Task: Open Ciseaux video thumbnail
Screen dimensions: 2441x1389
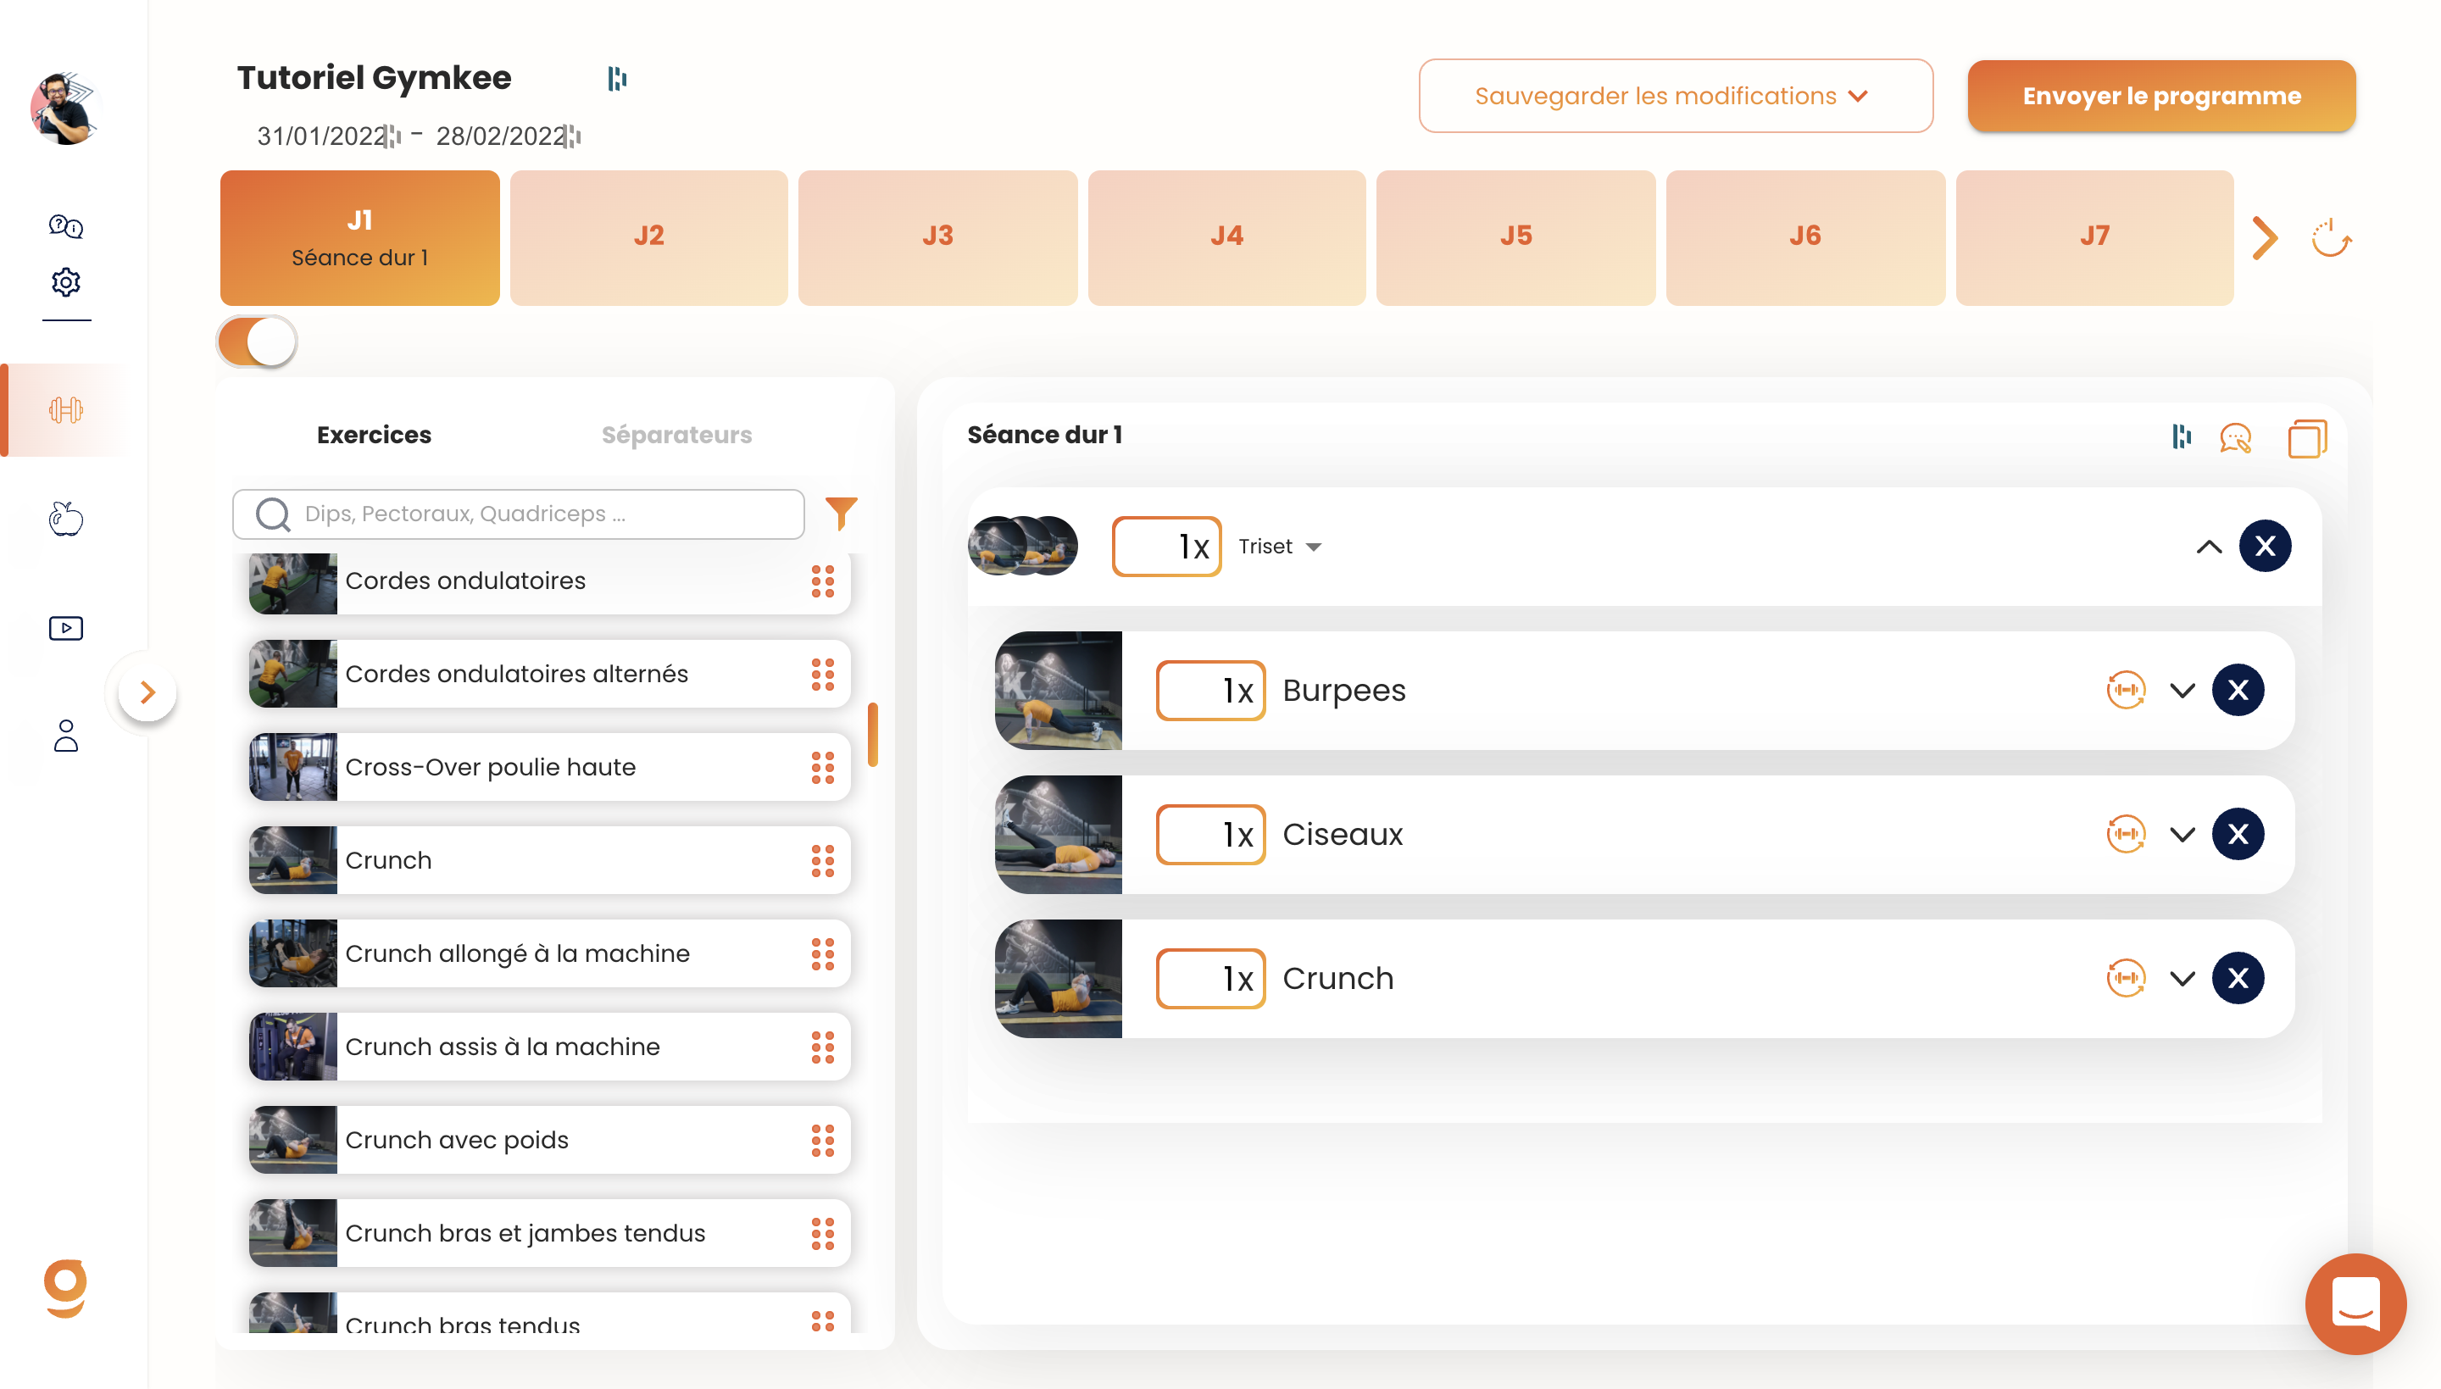Action: [x=1057, y=834]
